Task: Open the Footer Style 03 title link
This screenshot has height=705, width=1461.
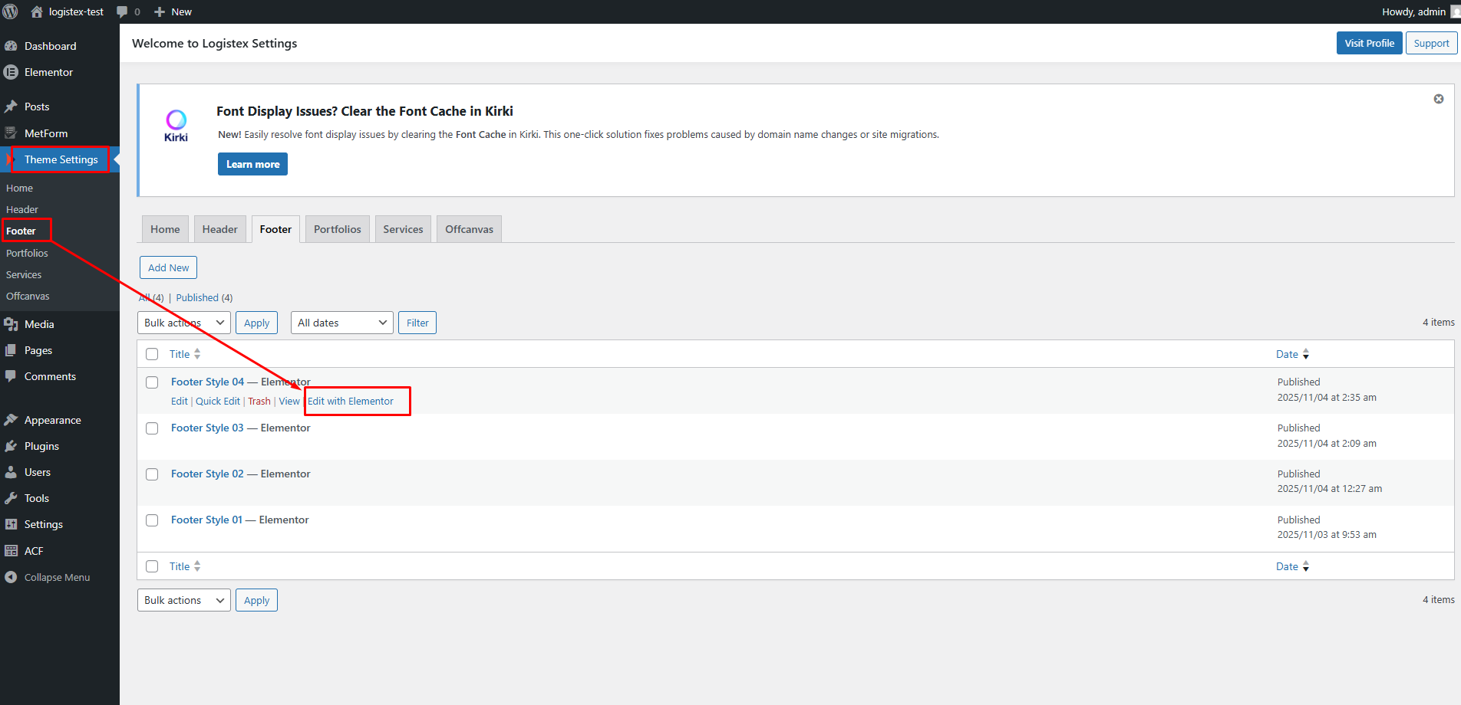Action: coord(207,428)
